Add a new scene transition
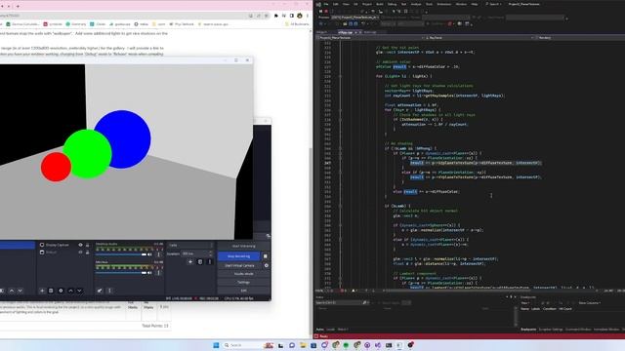Image resolution: width=625 pixels, height=351 pixels. pyautogui.click(x=190, y=262)
